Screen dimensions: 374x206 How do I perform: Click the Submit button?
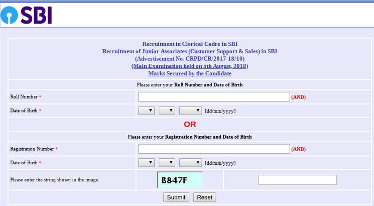coord(176,197)
